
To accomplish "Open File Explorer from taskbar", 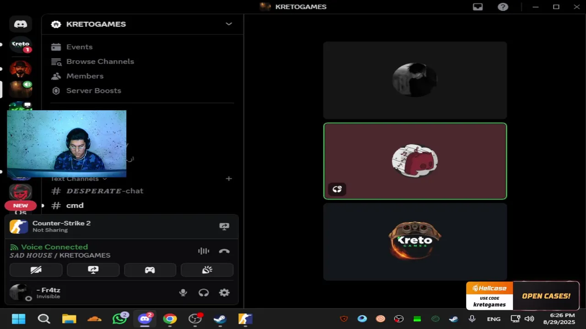I will point(69,319).
